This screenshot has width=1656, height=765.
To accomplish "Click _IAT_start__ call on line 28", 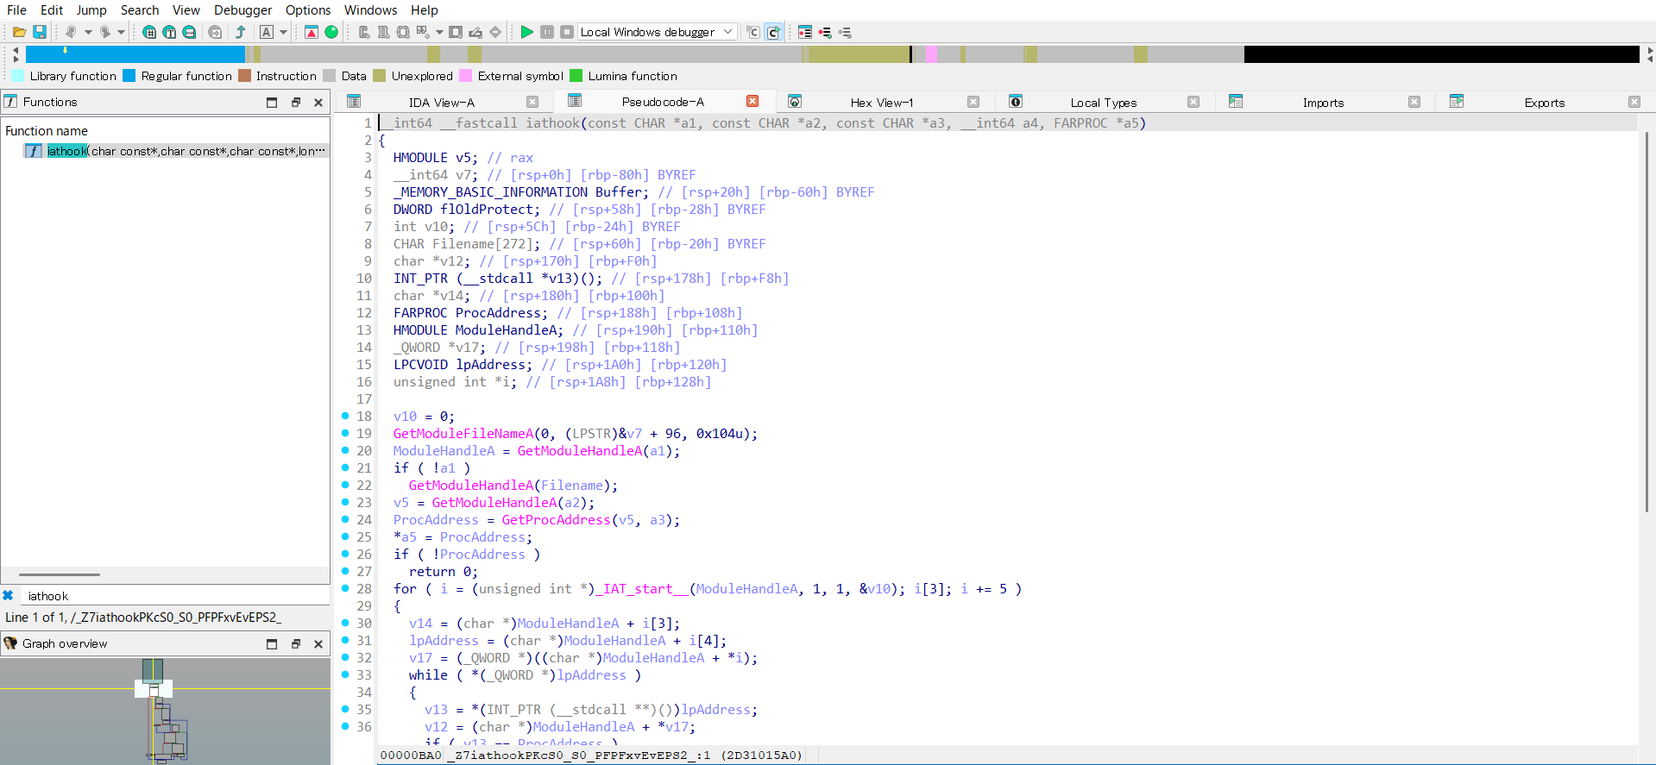I will 641,589.
